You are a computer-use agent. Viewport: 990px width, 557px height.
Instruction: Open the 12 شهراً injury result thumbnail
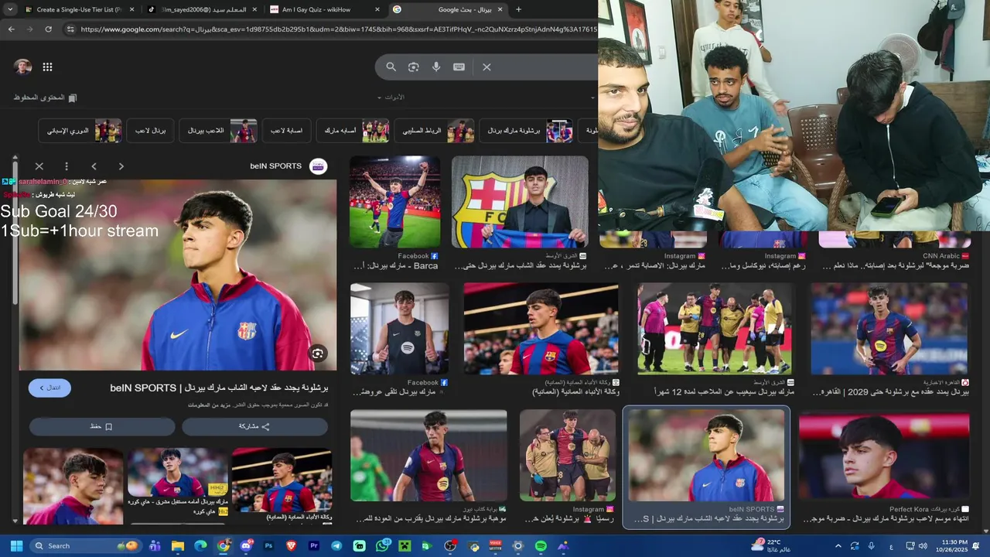tap(715, 329)
